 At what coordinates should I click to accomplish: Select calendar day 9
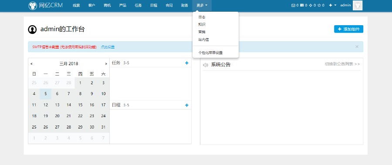coord(92,94)
